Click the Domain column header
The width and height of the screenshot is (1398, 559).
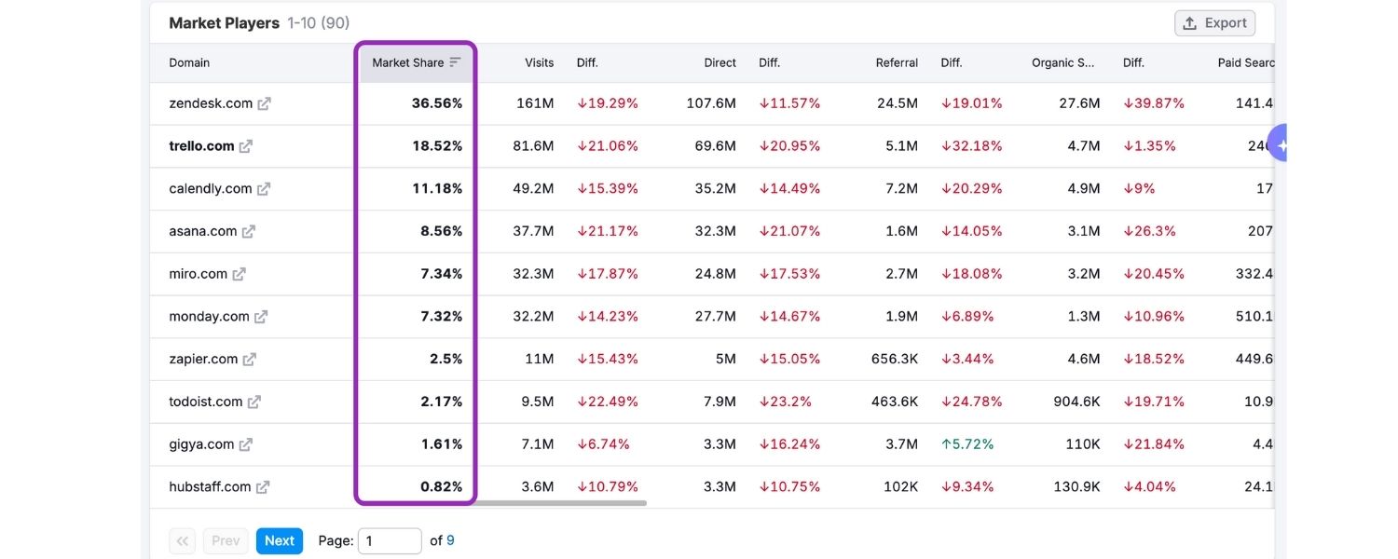click(x=189, y=61)
